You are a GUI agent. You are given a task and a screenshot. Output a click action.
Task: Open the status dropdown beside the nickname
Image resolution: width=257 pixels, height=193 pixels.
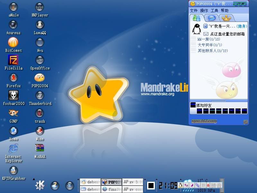(205, 26)
